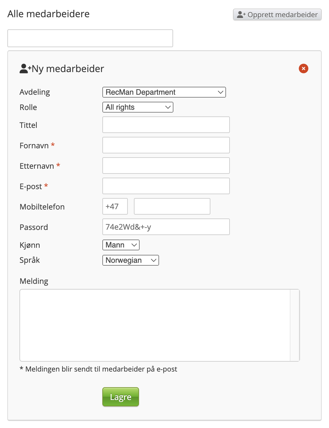329x428 pixels.
Task: Click into the Tittel input field
Action: pos(166,125)
